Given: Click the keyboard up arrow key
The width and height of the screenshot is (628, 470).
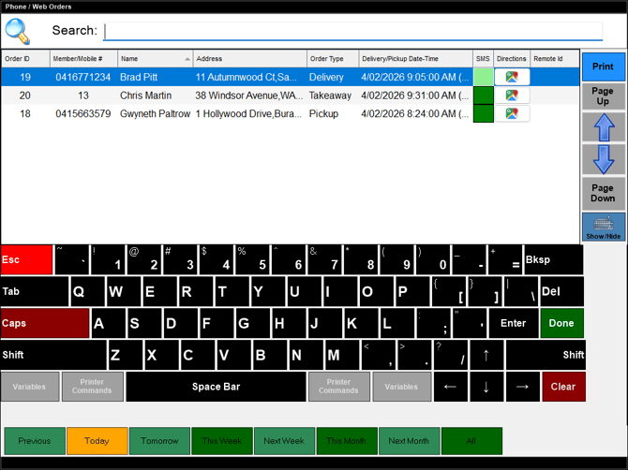Looking at the screenshot, I should click(486, 355).
